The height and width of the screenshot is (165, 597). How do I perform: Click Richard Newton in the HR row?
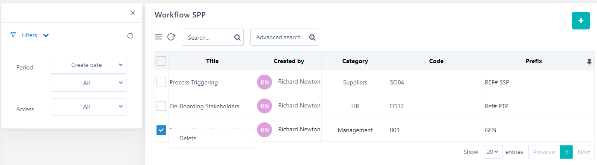click(299, 105)
